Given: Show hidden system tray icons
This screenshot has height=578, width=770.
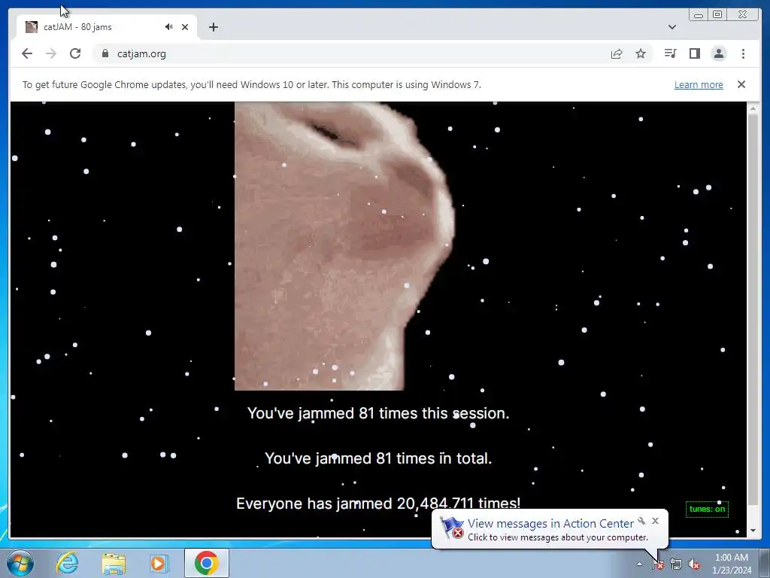Looking at the screenshot, I should [x=639, y=564].
